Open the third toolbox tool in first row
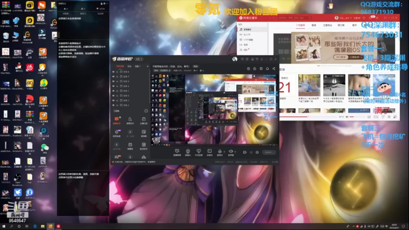 [144, 121]
